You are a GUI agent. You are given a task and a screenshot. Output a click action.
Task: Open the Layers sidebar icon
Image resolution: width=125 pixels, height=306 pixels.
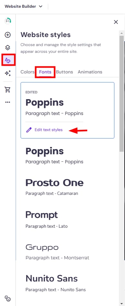8,47
